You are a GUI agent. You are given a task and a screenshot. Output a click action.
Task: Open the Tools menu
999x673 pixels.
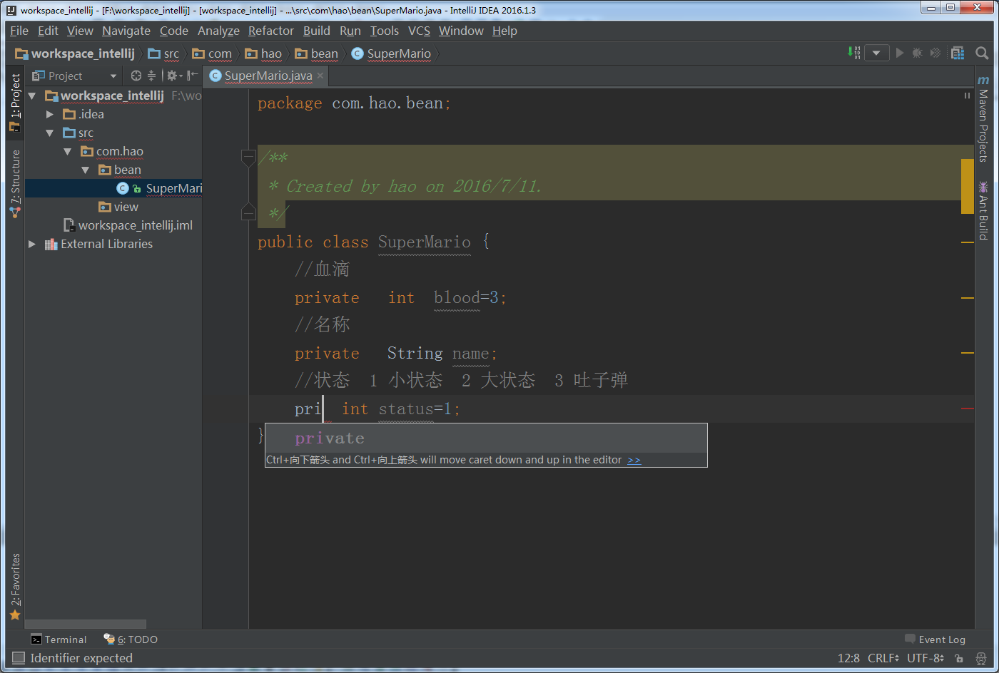click(384, 31)
